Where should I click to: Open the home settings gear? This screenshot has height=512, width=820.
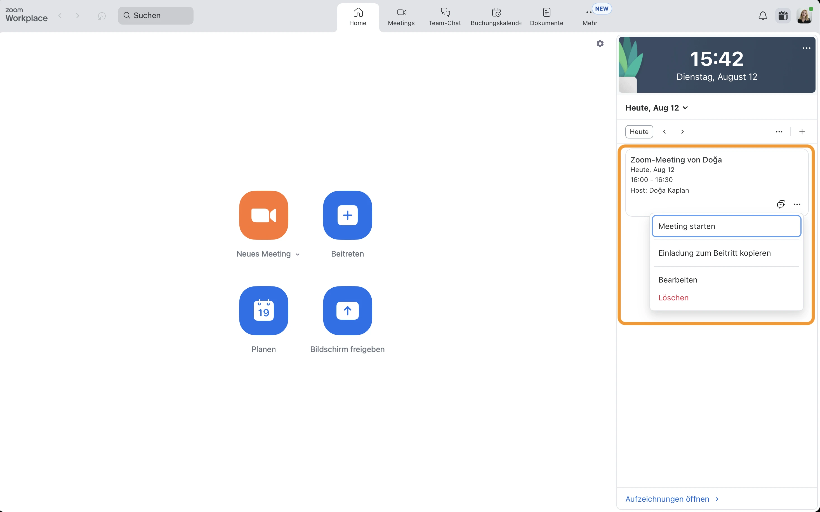(600, 44)
